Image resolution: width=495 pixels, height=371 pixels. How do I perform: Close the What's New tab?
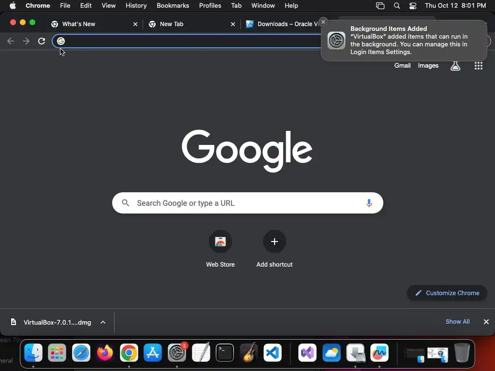[x=135, y=24]
